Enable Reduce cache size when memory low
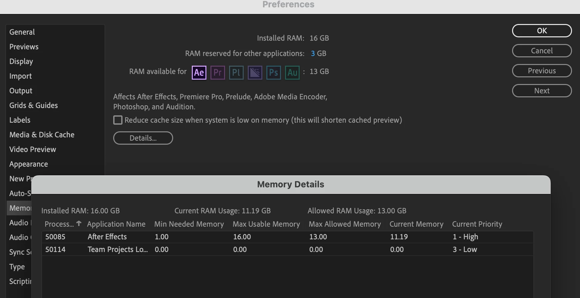 click(118, 120)
